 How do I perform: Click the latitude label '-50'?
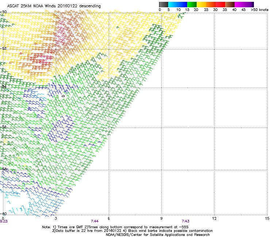[3, 12]
